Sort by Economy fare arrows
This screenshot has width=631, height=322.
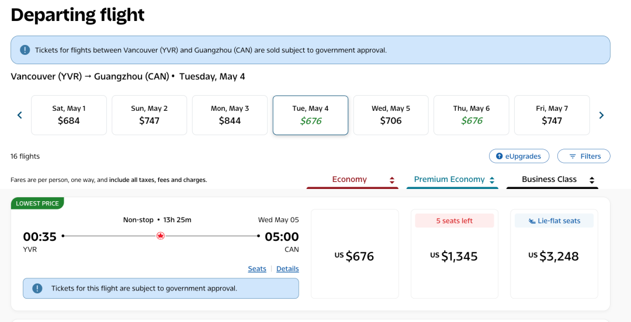tap(392, 180)
